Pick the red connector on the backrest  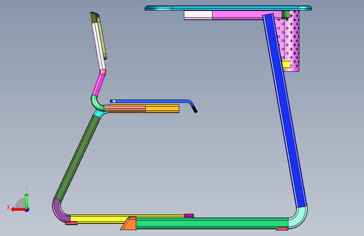tap(103, 72)
